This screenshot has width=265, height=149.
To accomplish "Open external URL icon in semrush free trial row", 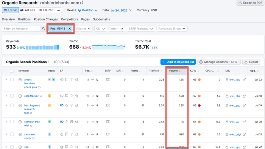I will tap(245, 122).
